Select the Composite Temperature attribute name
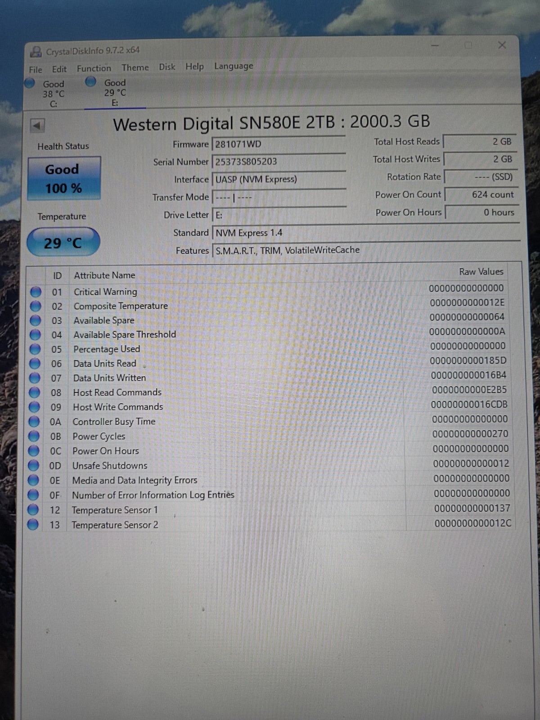This screenshot has width=540, height=720. [x=121, y=306]
